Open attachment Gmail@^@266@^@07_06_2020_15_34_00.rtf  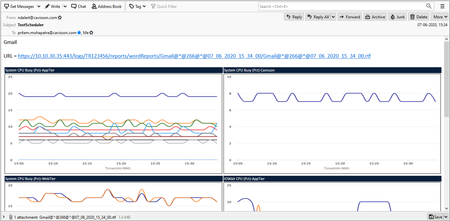pos(77,217)
